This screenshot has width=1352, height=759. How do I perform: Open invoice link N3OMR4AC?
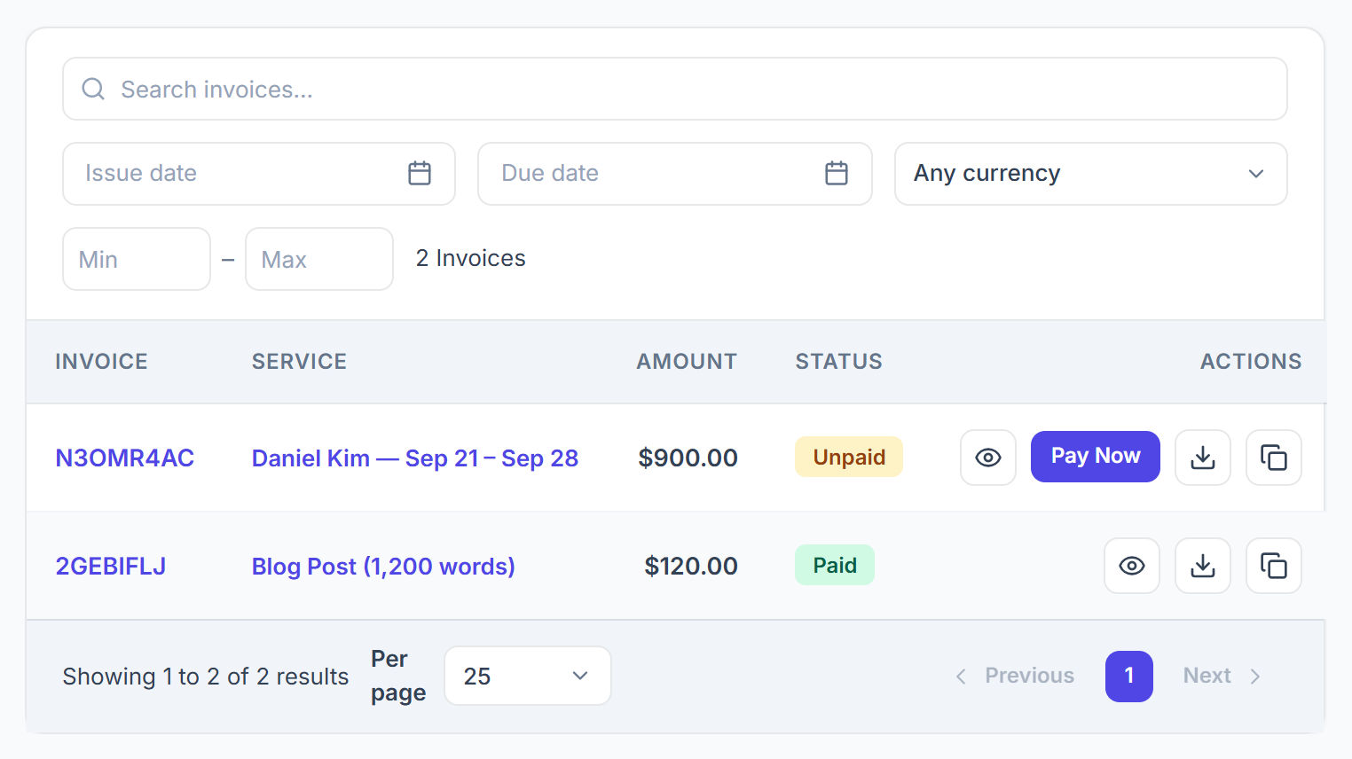(x=125, y=458)
